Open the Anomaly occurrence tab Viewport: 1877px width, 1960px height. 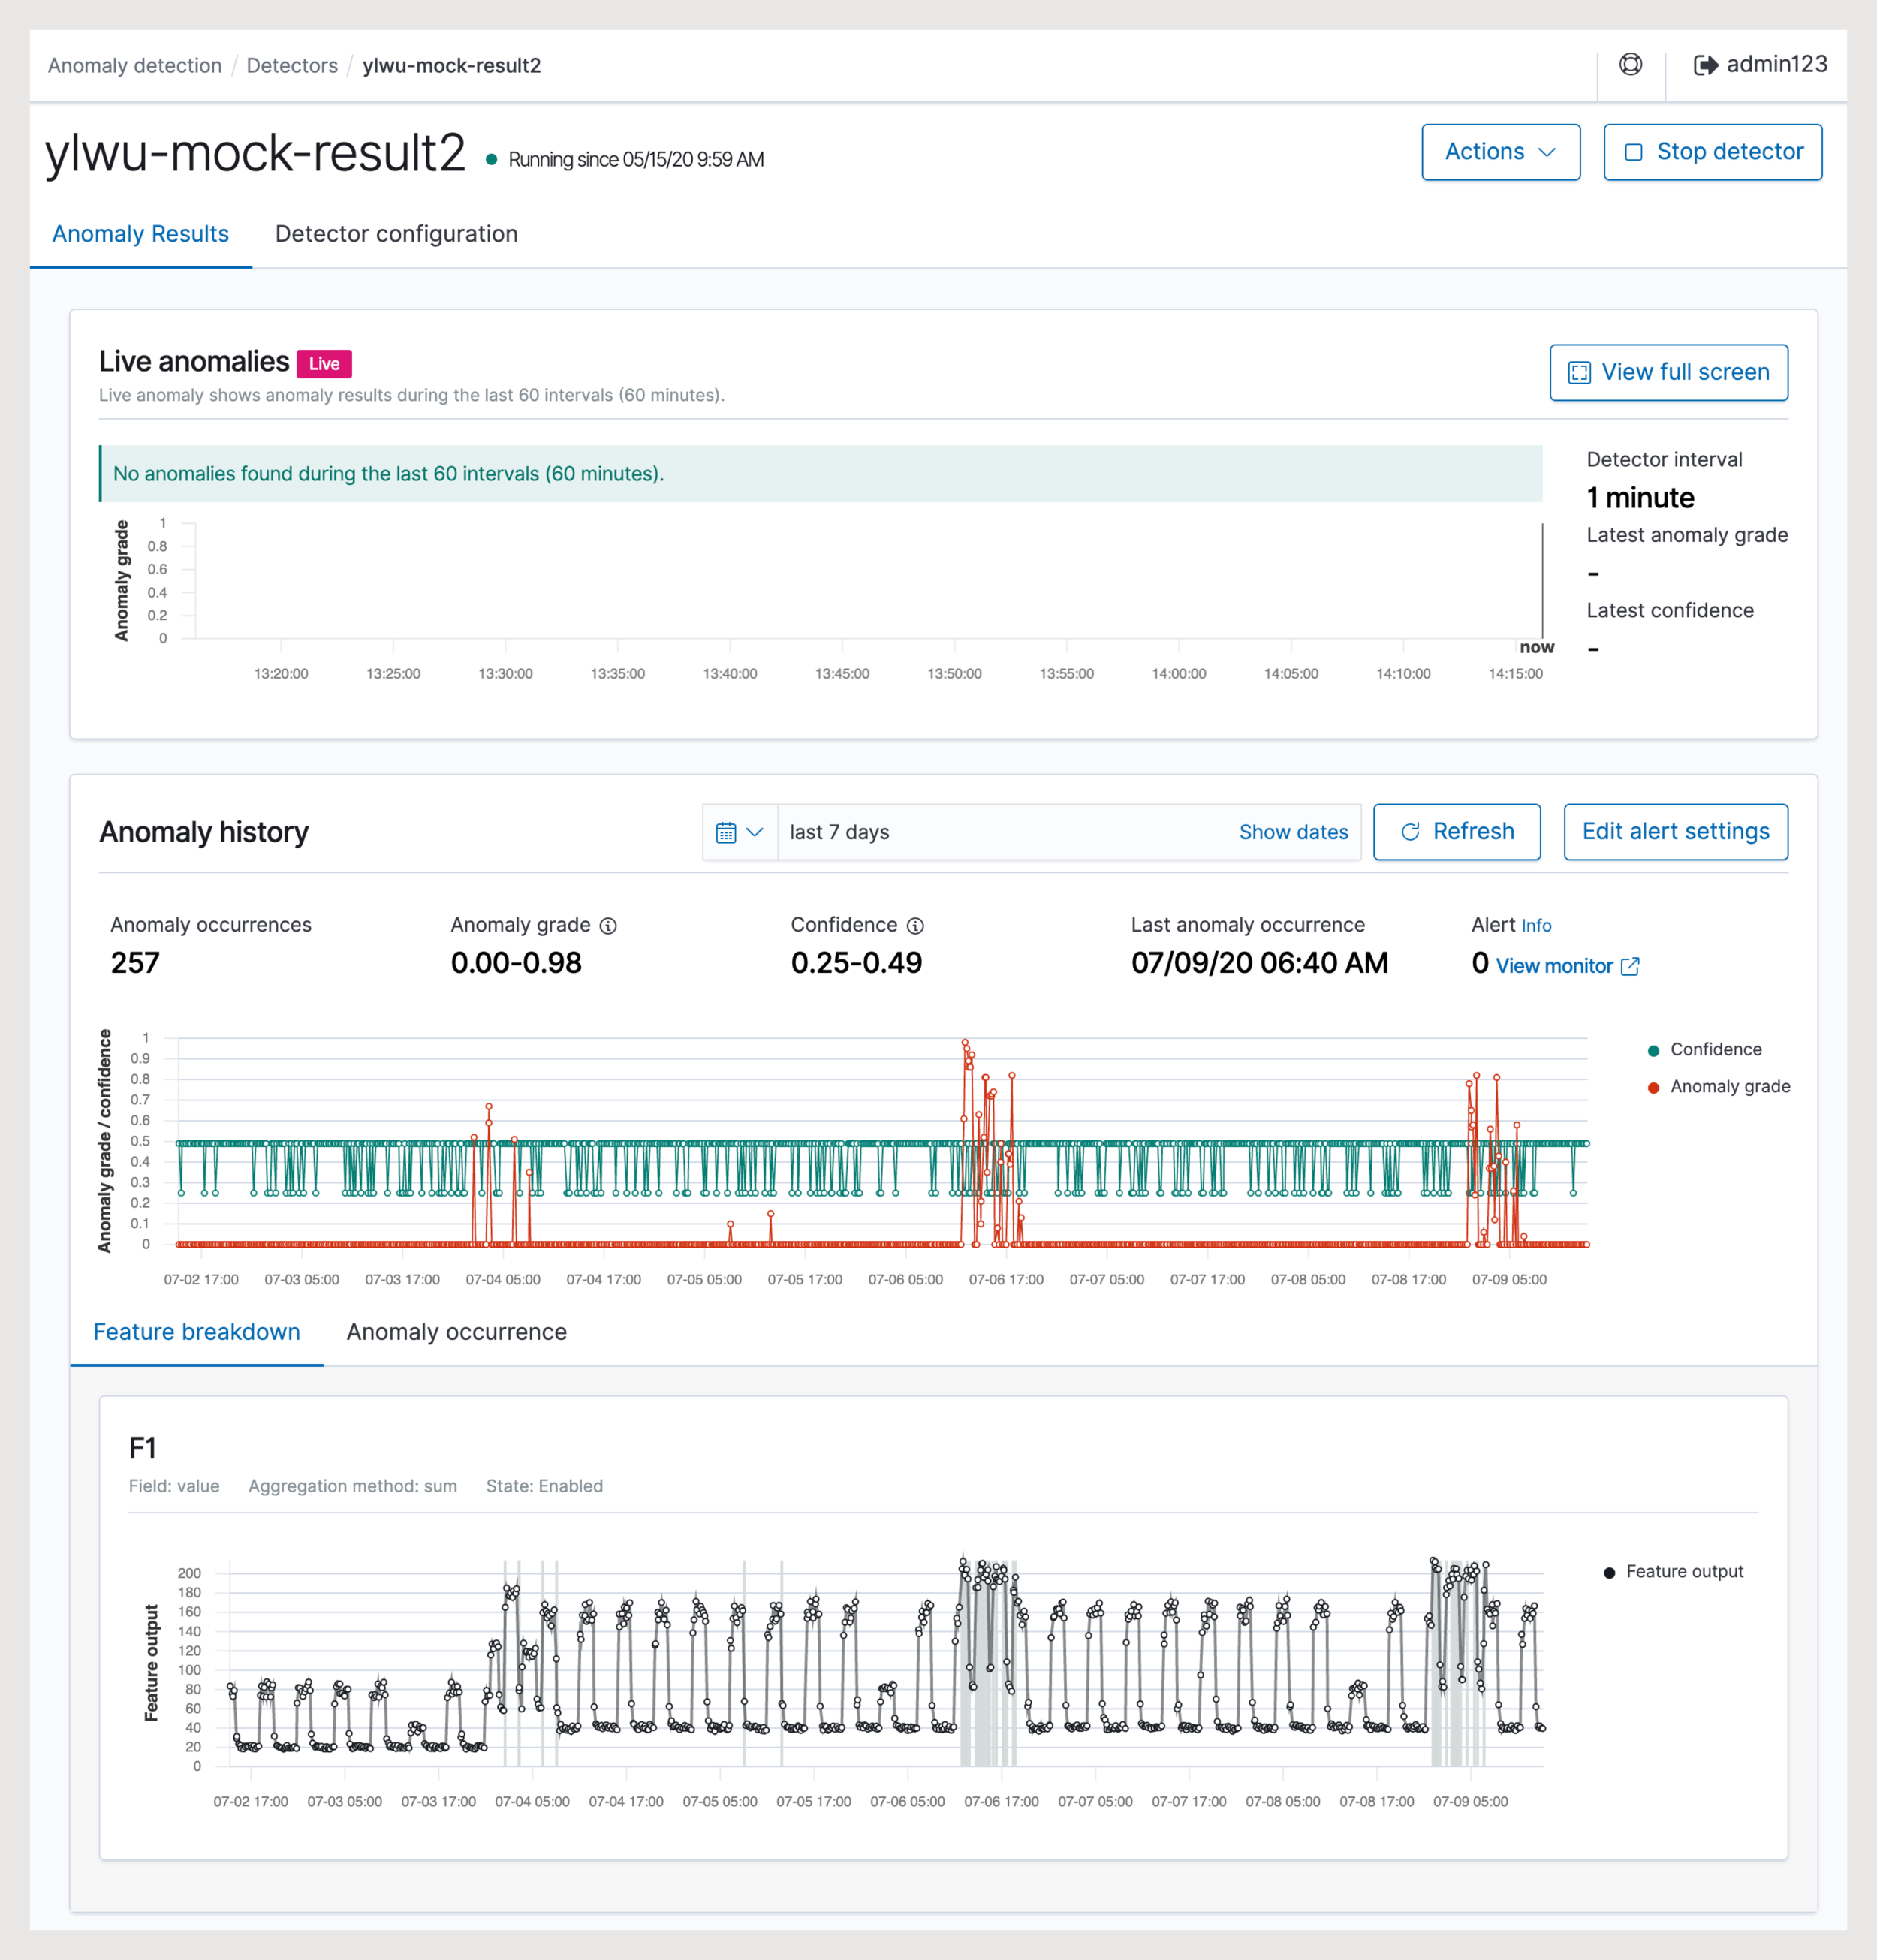coord(456,1332)
